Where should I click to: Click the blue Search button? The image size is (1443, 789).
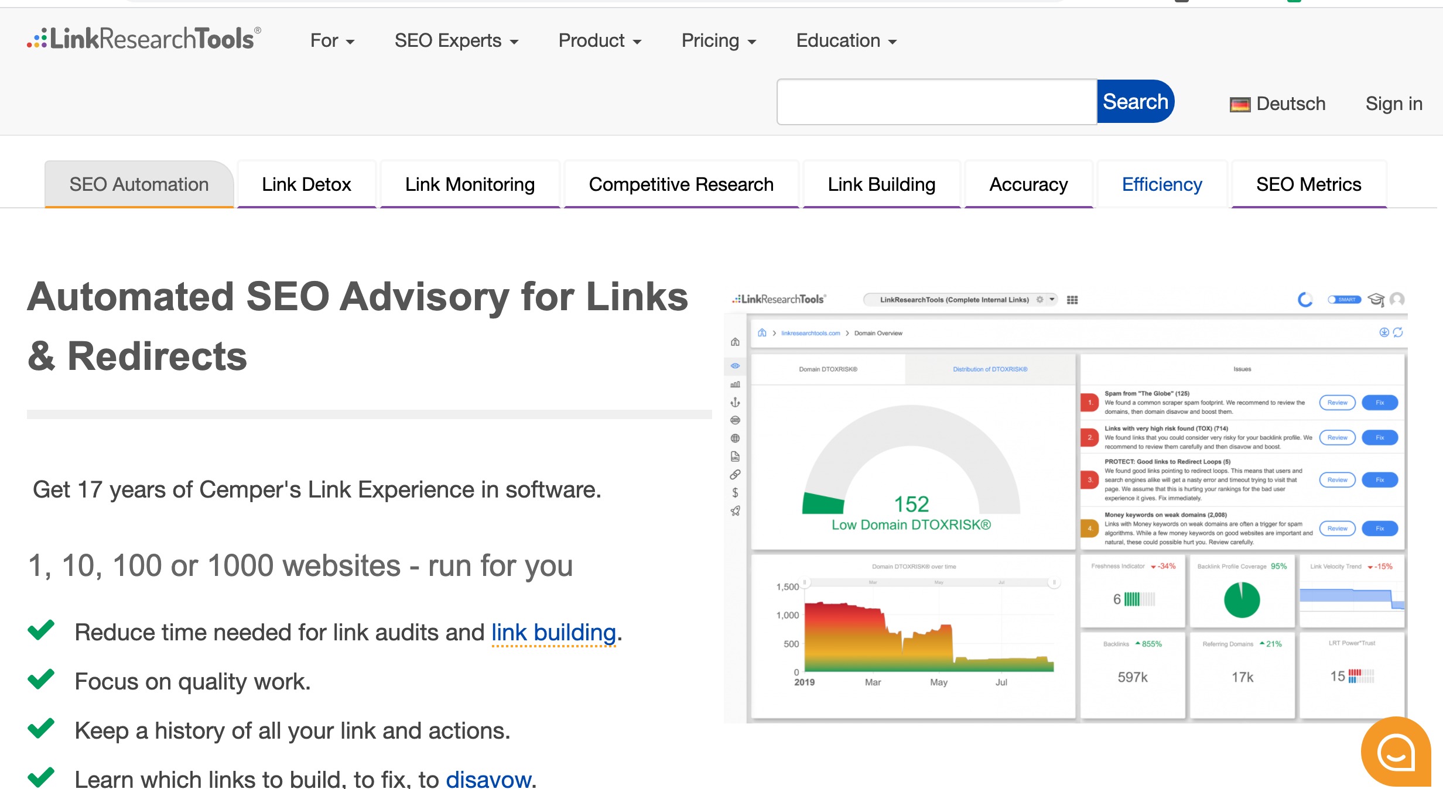pos(1135,101)
